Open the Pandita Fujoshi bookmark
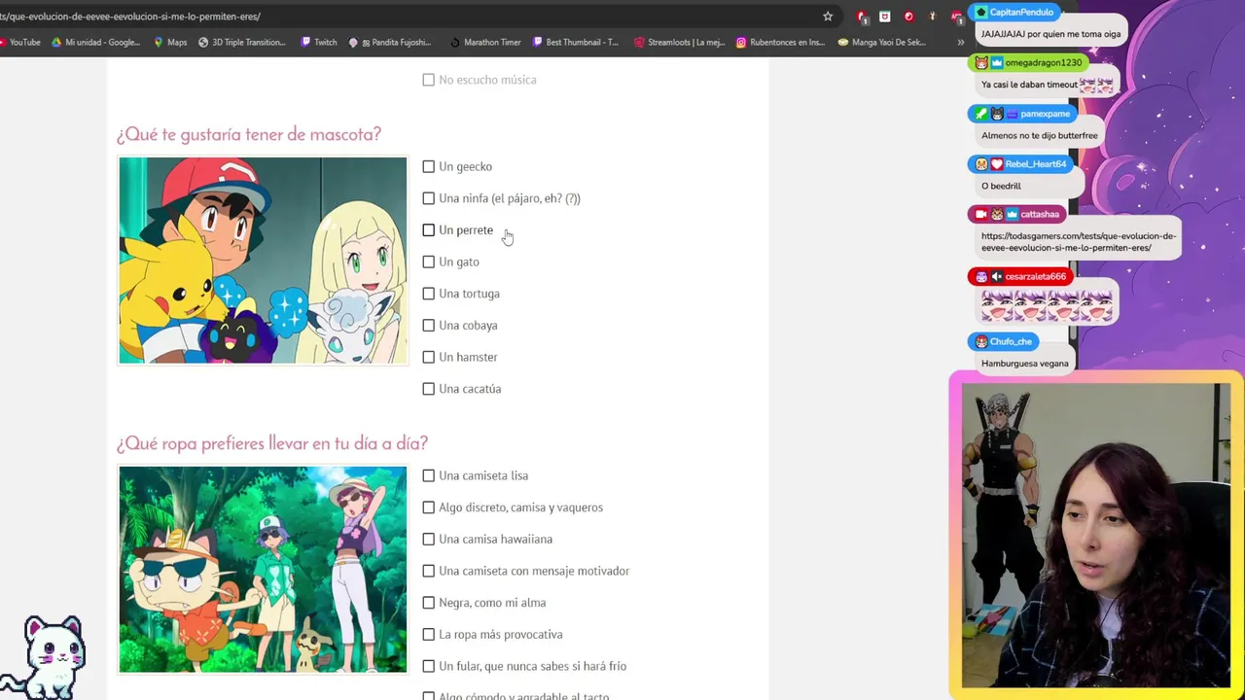1245x700 pixels. [x=392, y=42]
